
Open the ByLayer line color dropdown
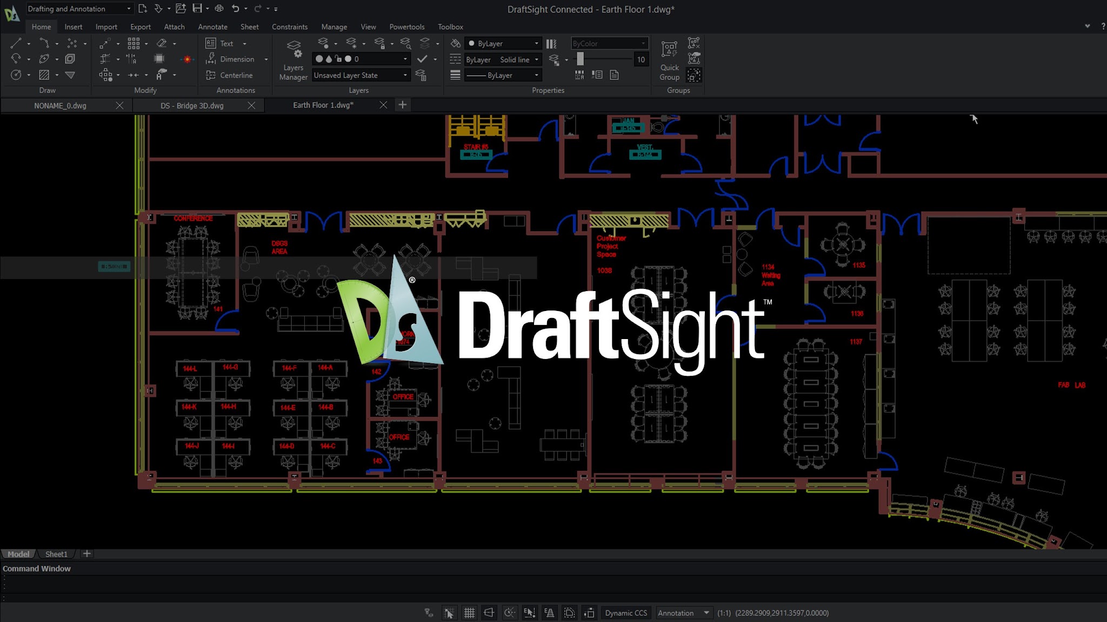(503, 43)
